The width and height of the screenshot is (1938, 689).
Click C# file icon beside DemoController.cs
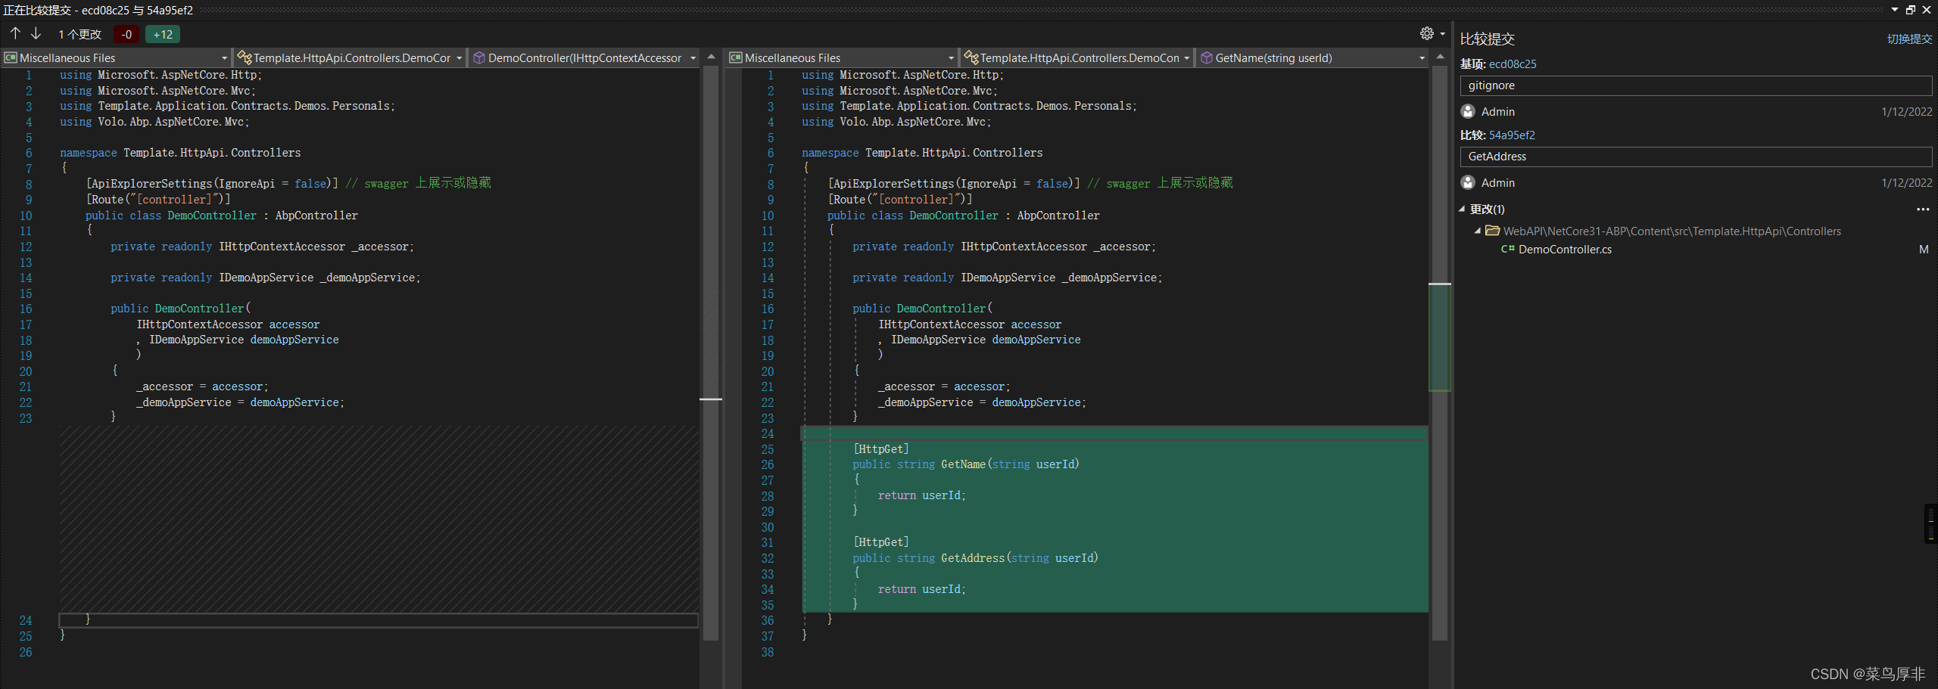click(1507, 249)
